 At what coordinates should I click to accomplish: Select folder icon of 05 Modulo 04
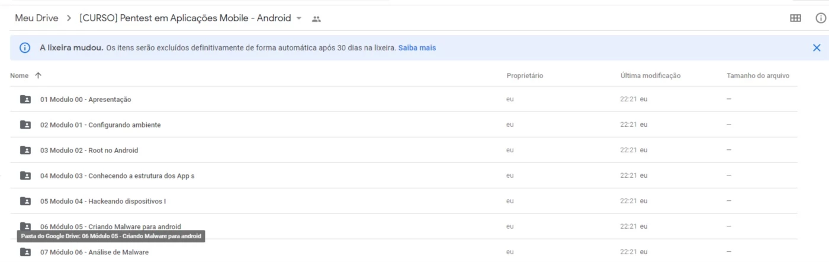point(25,202)
